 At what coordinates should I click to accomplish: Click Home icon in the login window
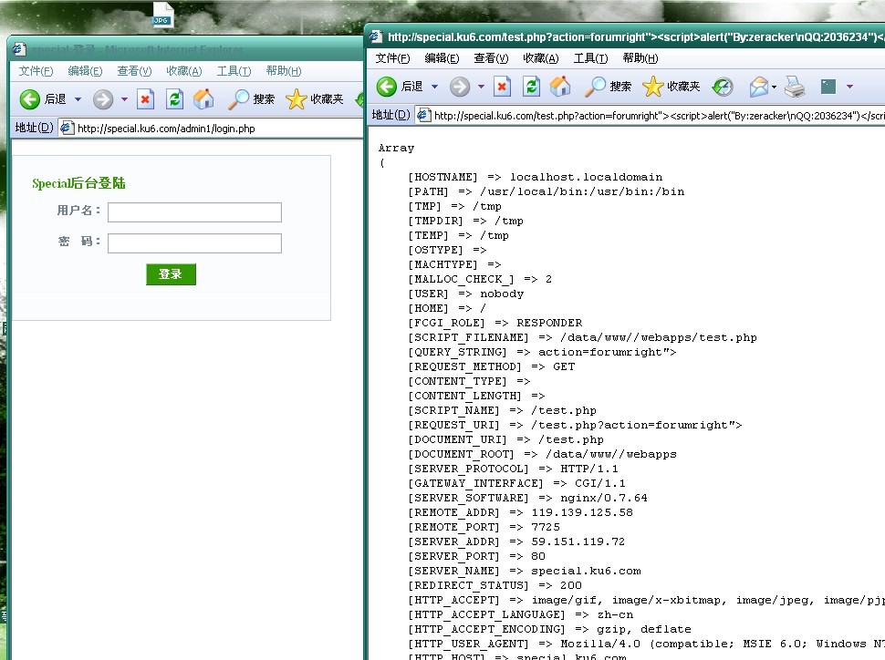click(203, 99)
